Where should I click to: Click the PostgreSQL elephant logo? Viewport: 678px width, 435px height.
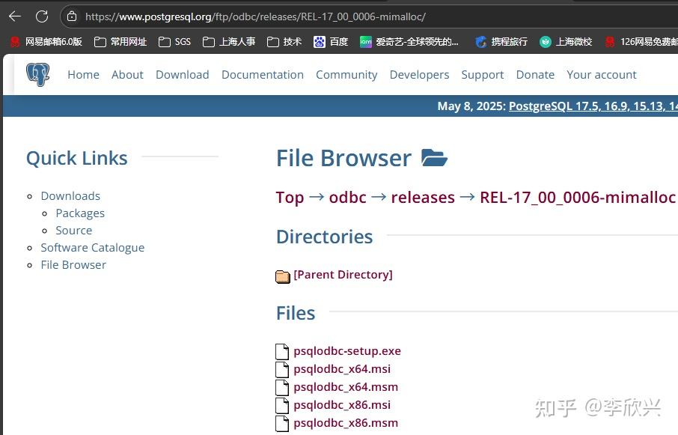coord(38,74)
